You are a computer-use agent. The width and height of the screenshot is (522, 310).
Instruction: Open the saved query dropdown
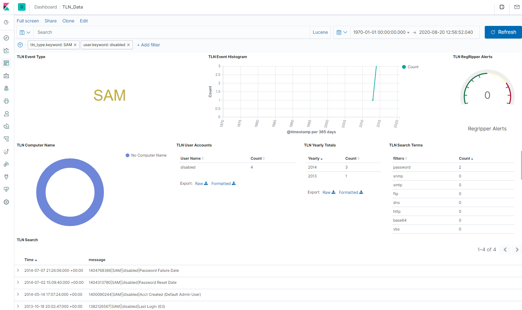25,32
